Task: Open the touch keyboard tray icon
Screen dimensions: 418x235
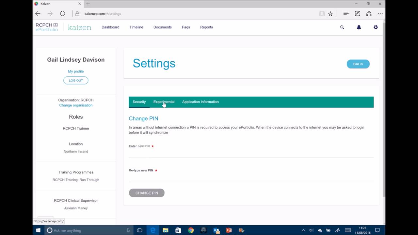Action: [348, 230]
